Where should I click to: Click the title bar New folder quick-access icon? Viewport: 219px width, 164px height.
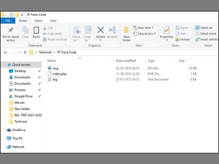tap(17, 15)
